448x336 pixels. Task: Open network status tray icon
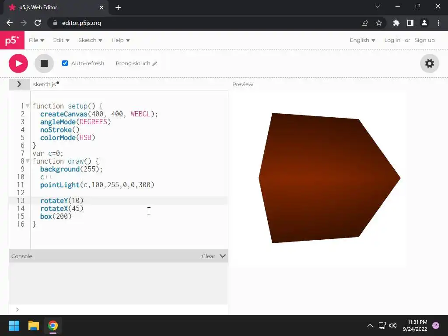(382, 325)
